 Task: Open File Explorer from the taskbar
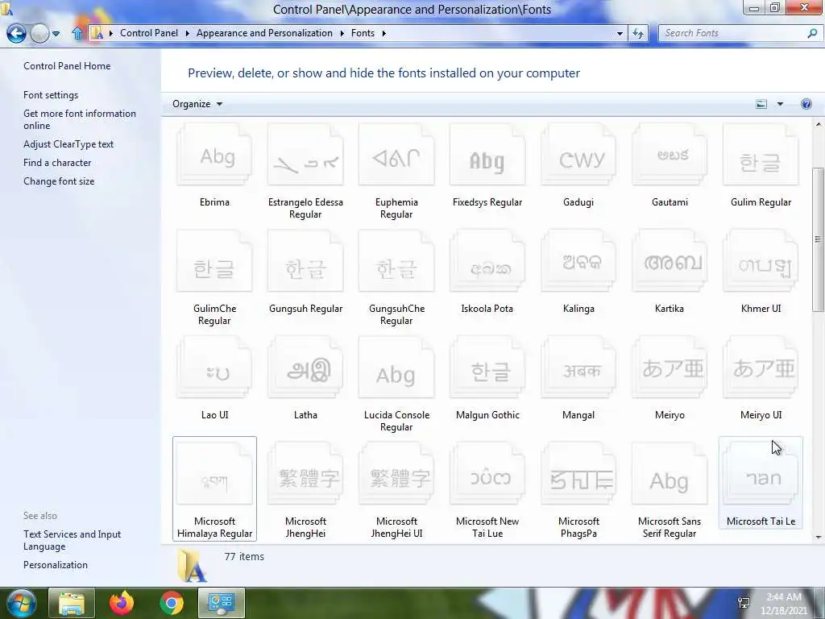point(72,603)
